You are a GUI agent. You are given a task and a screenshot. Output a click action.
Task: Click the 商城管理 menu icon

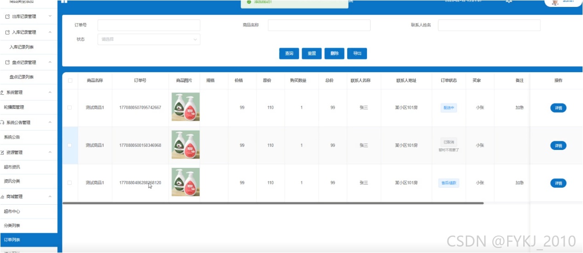2,197
